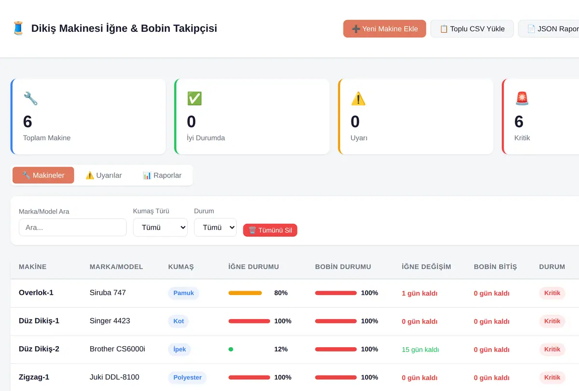The width and height of the screenshot is (579, 391).
Task: Select the Zigzag-1 machine name
Action: [34, 377]
